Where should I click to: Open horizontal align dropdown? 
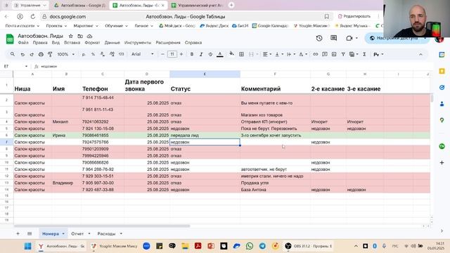tap(267, 54)
